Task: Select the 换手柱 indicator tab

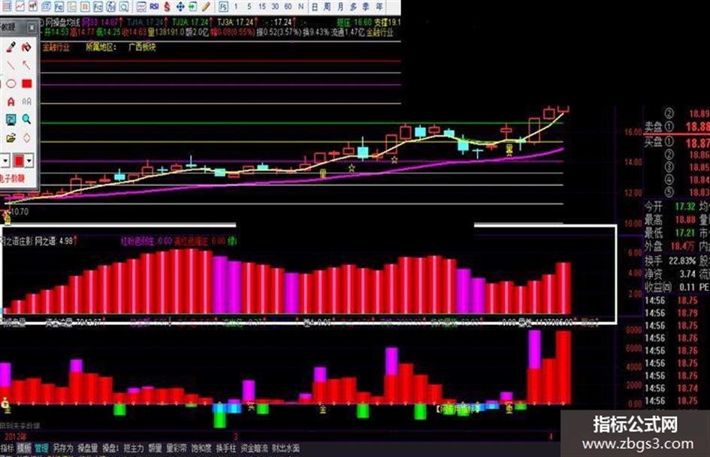Action: [x=226, y=449]
